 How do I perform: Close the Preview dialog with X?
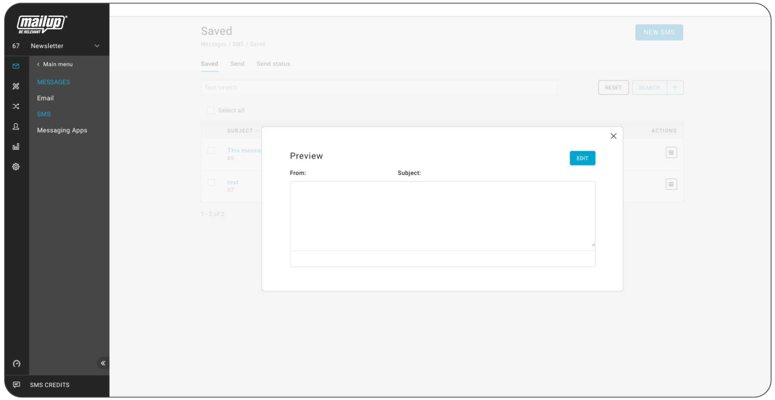[x=614, y=136]
